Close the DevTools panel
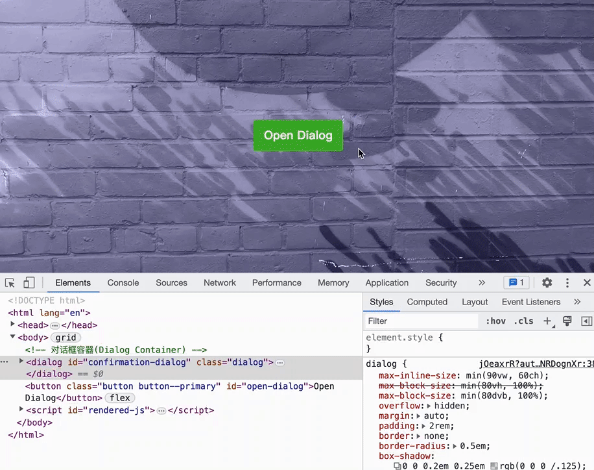 click(587, 282)
